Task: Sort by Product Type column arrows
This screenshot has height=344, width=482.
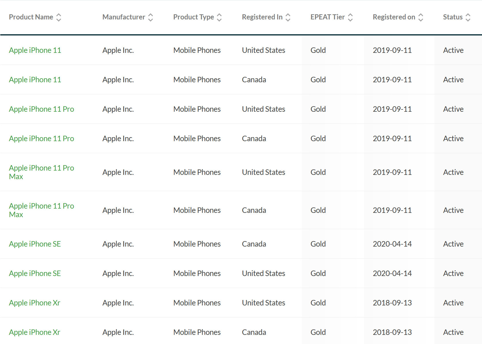Action: (x=219, y=17)
